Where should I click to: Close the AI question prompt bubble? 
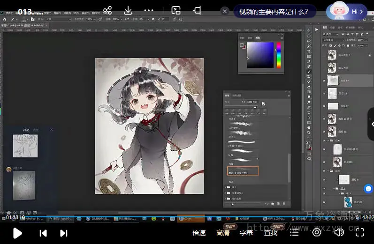pos(225,11)
